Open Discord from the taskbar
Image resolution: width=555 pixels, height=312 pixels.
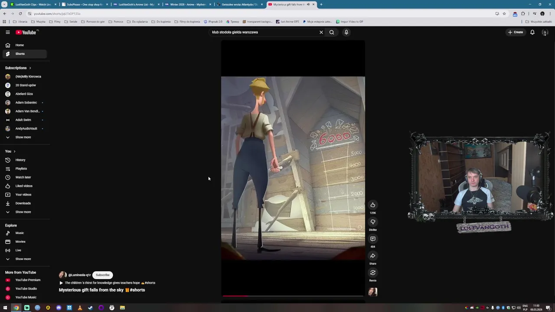click(x=59, y=308)
